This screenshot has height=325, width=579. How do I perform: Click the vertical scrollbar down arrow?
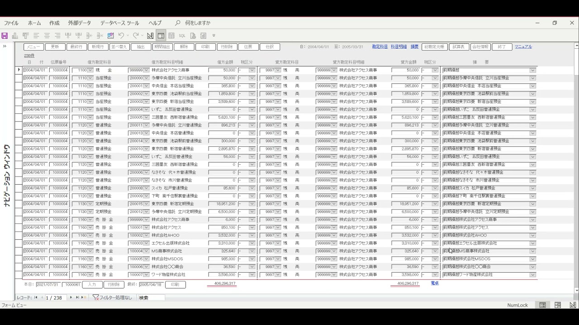point(576,290)
